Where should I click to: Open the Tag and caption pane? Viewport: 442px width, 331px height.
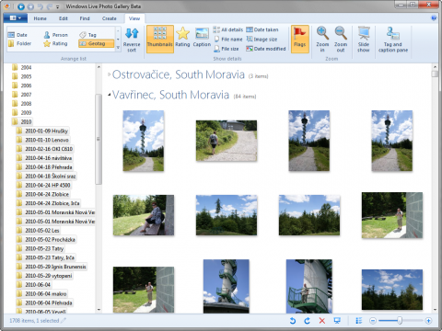coord(393,40)
